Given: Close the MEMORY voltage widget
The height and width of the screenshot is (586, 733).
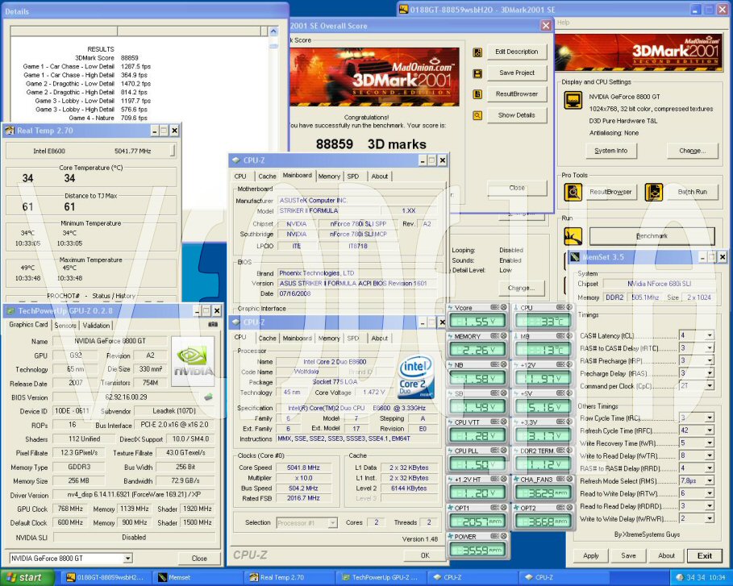Looking at the screenshot, I should click(503, 336).
